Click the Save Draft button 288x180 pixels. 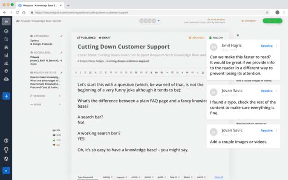[250, 21]
